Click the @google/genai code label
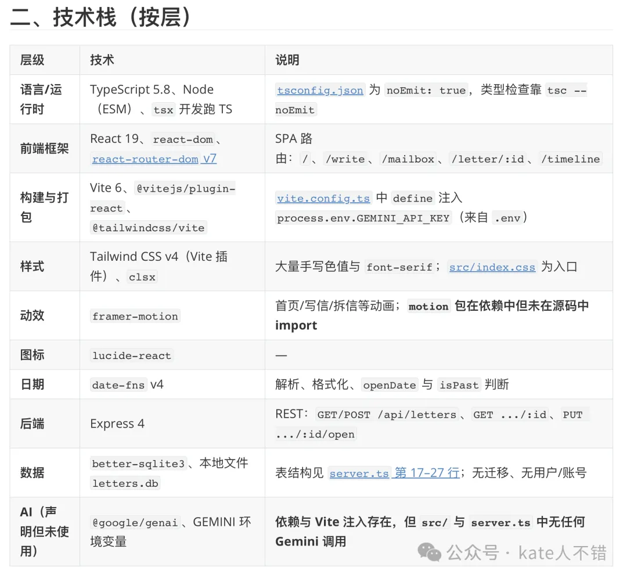Image resolution: width=627 pixels, height=578 pixels. click(135, 523)
